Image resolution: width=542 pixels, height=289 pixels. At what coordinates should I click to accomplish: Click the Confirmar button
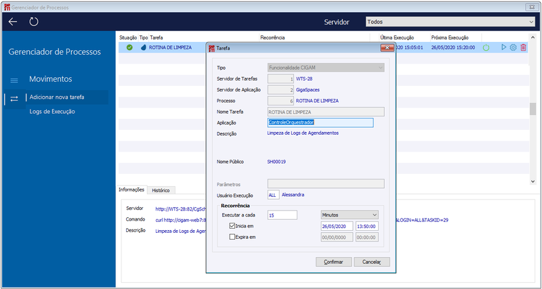[333, 262]
